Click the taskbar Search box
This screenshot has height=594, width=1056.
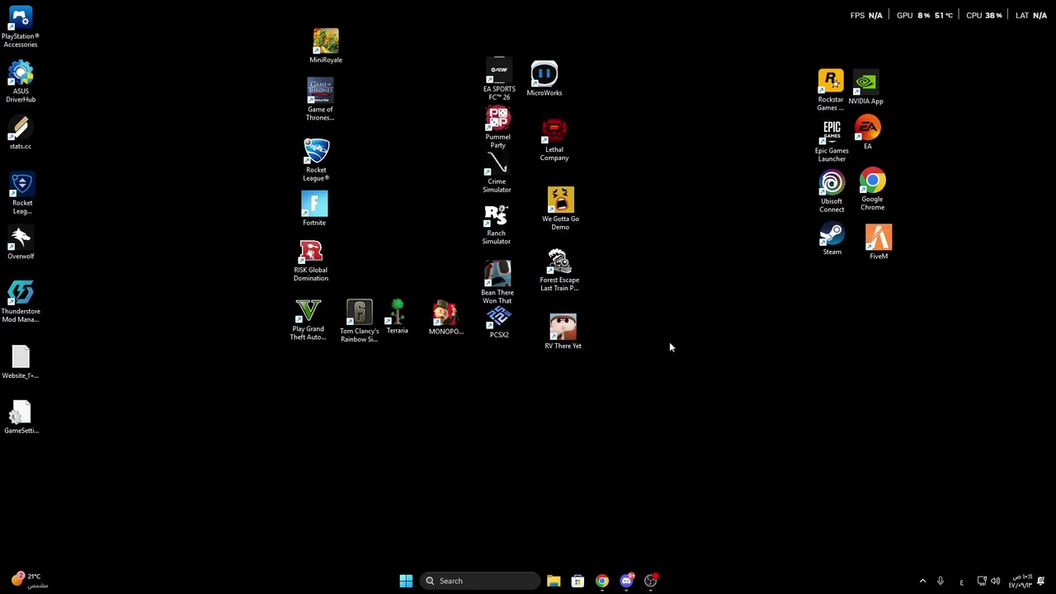(x=481, y=581)
